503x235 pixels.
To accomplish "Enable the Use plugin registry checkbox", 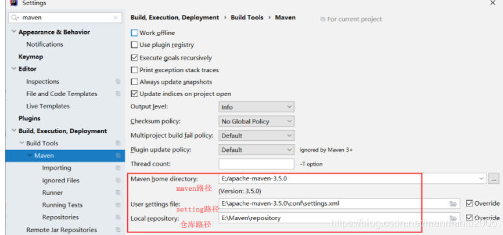I will tap(134, 45).
